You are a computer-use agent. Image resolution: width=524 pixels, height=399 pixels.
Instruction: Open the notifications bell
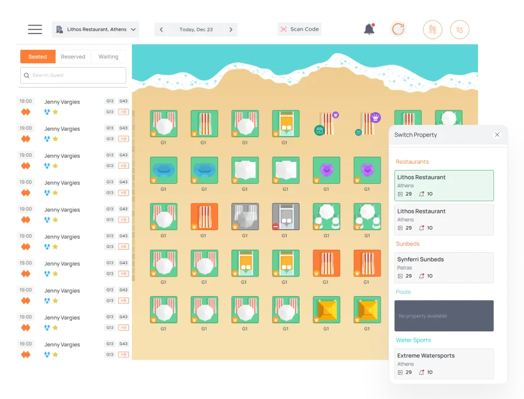point(369,29)
